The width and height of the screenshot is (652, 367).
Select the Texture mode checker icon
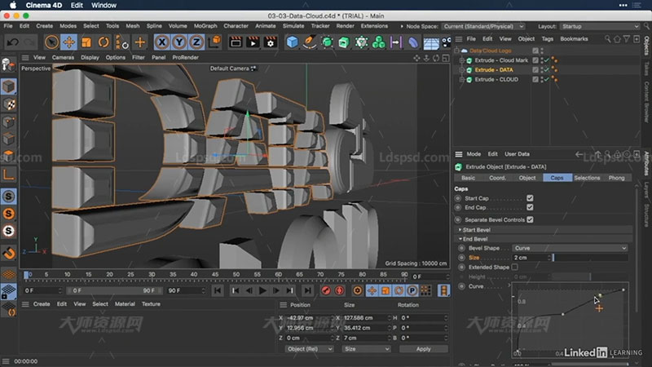click(9, 104)
